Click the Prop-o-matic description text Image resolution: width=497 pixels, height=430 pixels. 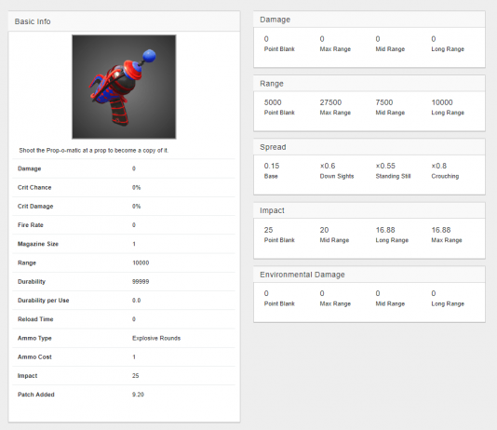pyautogui.click(x=93, y=150)
